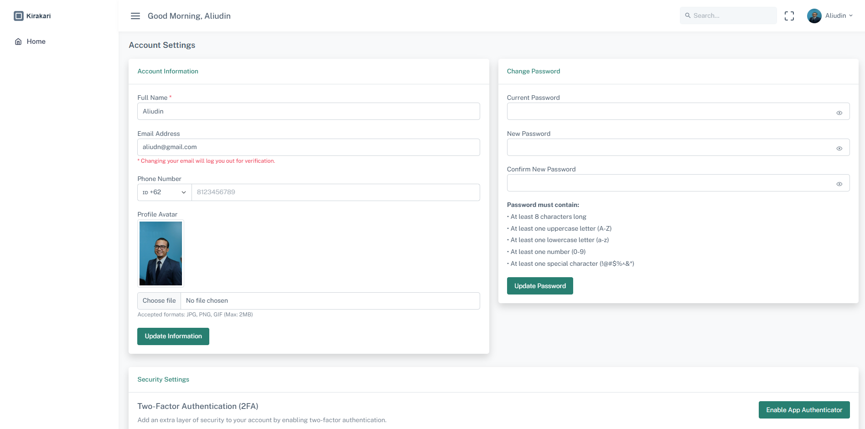Image resolution: width=865 pixels, height=429 pixels.
Task: Click the Aliudin profile avatar in the header
Action: pyautogui.click(x=814, y=16)
